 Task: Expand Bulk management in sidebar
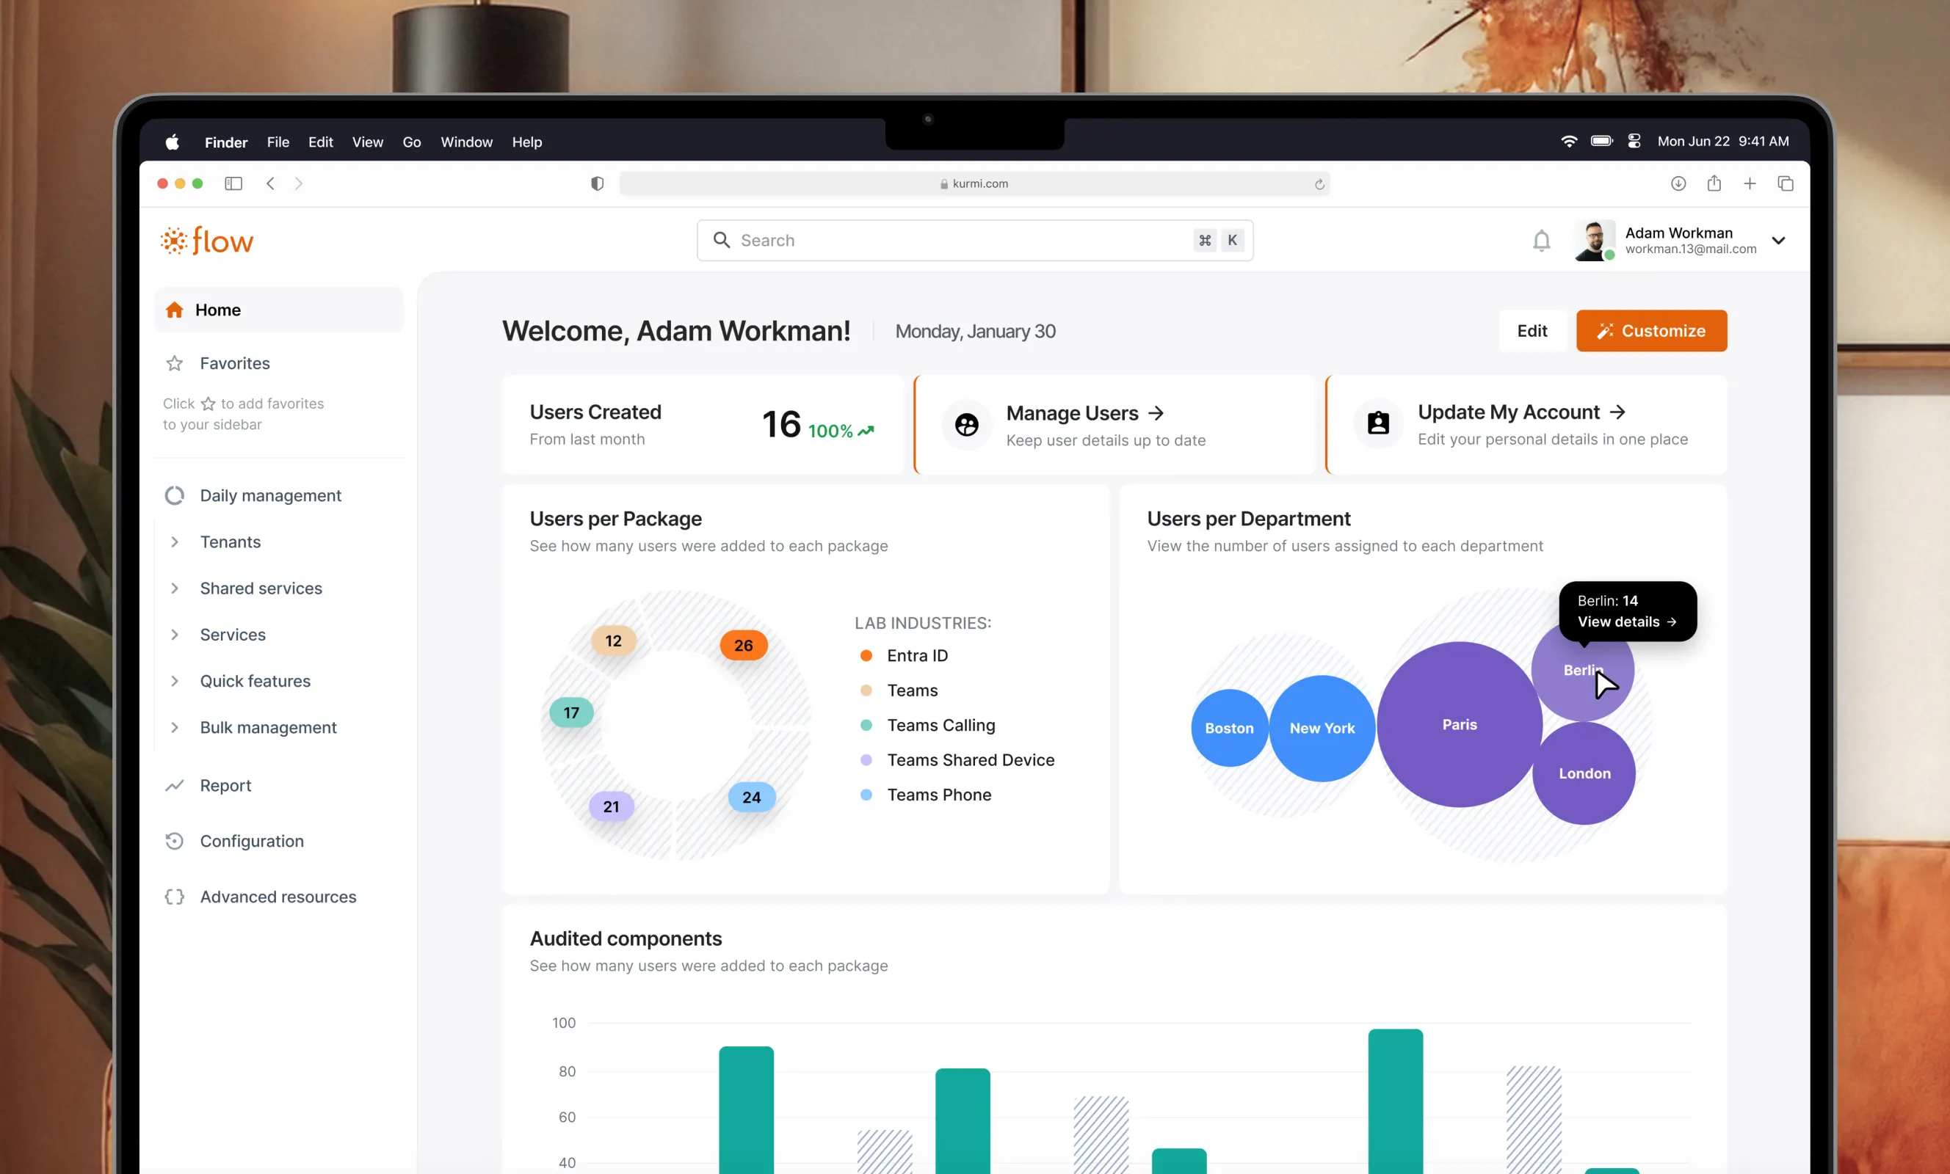pos(175,727)
